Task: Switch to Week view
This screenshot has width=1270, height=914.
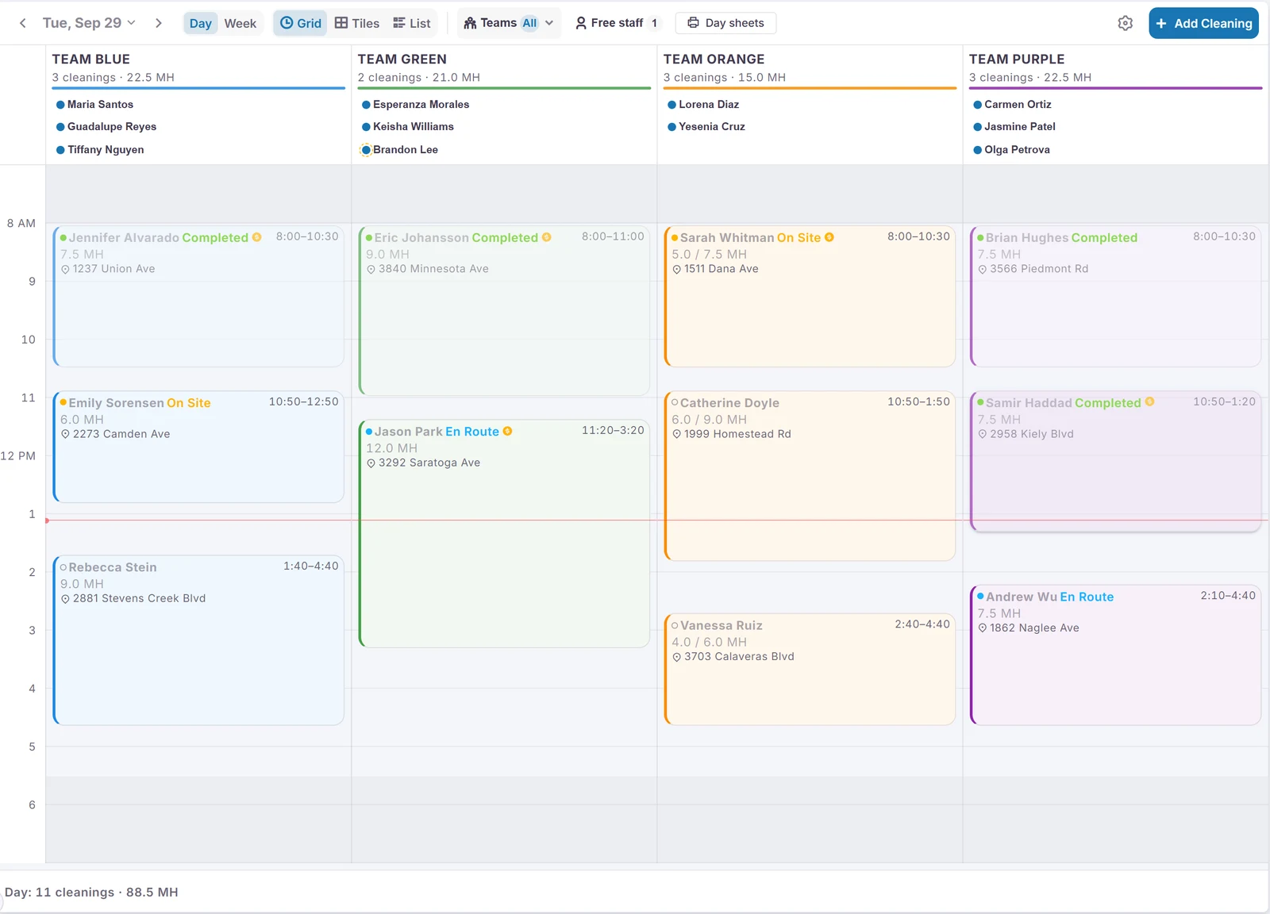Action: [x=241, y=23]
